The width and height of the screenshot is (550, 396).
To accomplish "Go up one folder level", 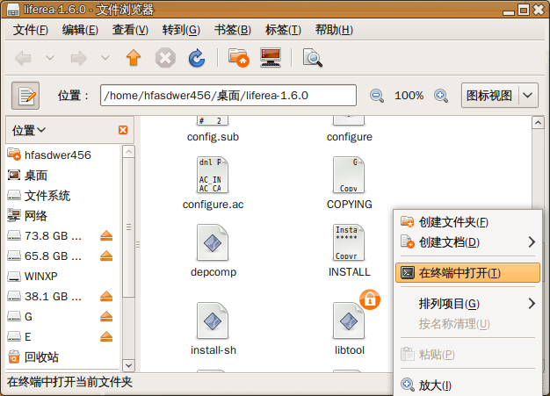I will pyautogui.click(x=134, y=57).
